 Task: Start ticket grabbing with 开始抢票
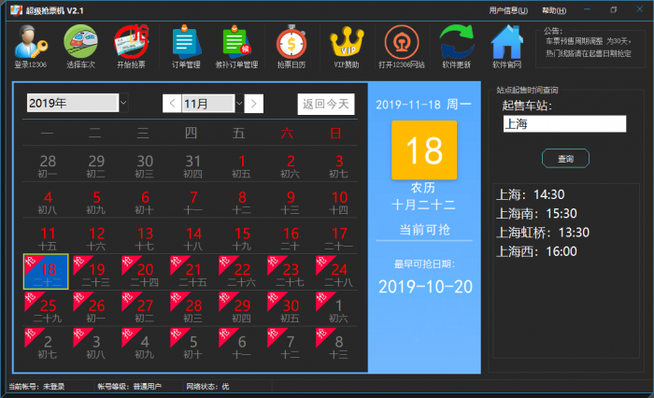click(x=130, y=43)
